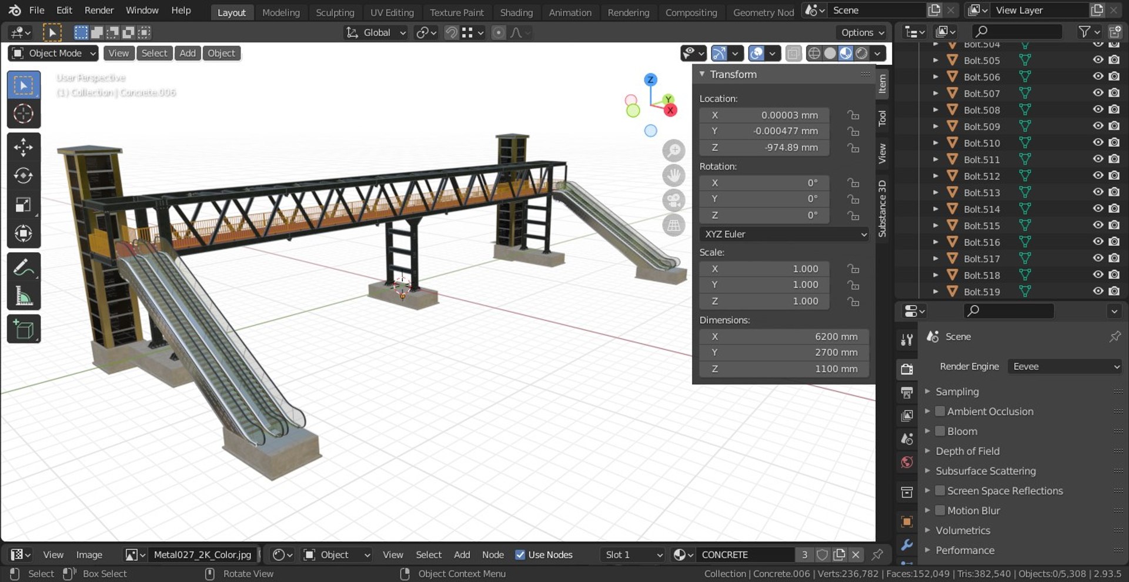This screenshot has width=1129, height=582.
Task: Activate the Move tool
Action: point(24,147)
